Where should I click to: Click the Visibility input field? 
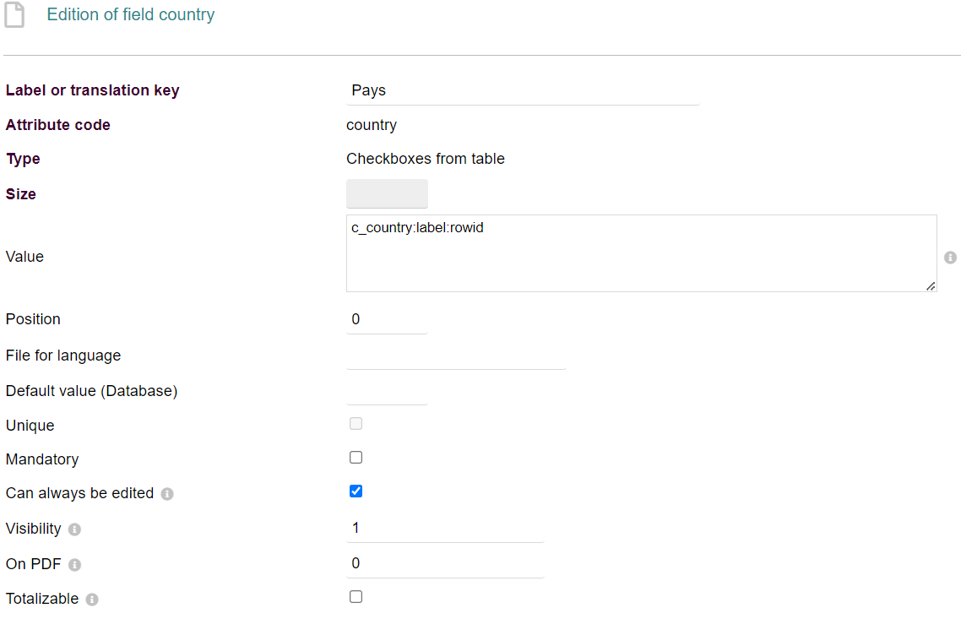(445, 528)
